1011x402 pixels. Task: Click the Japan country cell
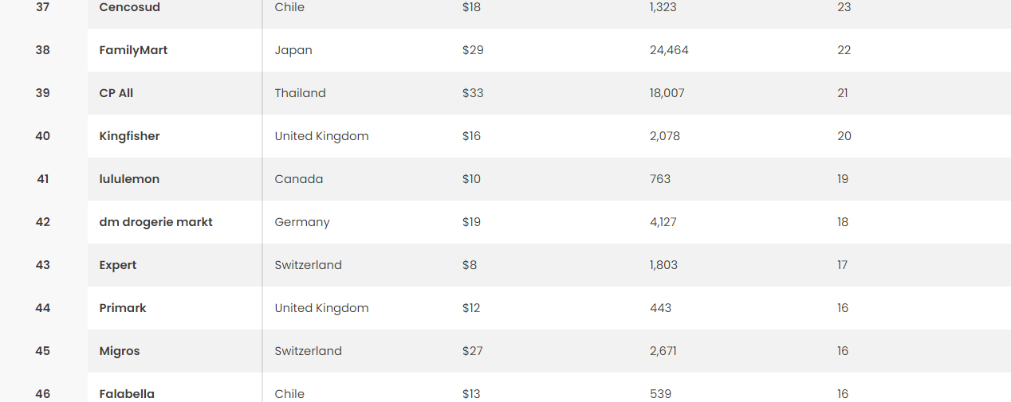point(293,50)
